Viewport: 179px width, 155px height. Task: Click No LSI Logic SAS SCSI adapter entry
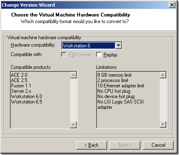[x=121, y=104]
